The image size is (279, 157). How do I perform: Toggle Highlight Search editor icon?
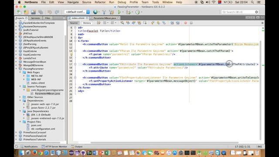(x=139, y=23)
